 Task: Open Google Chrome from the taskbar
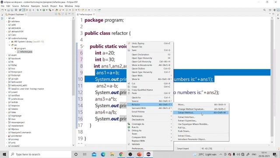point(121,154)
